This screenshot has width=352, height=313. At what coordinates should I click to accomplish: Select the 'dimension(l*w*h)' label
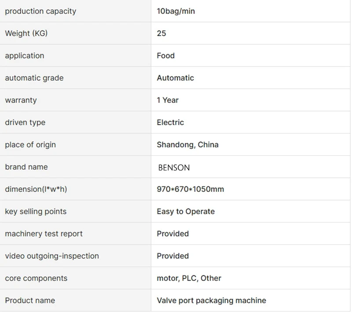(x=36, y=189)
